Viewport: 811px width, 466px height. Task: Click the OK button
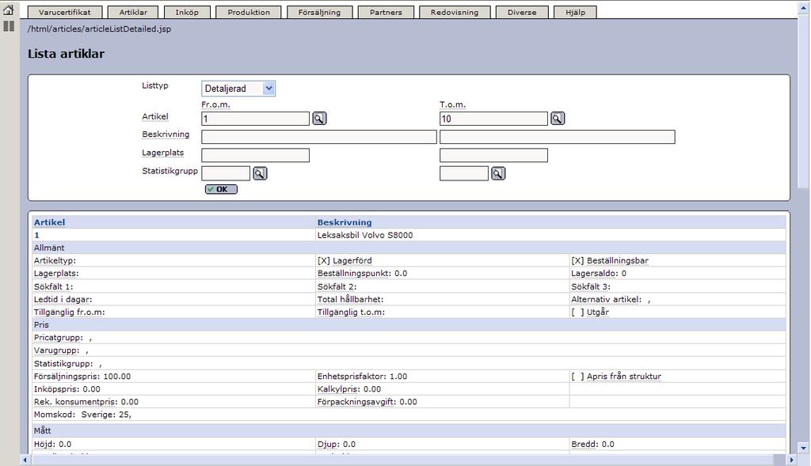[x=222, y=189]
